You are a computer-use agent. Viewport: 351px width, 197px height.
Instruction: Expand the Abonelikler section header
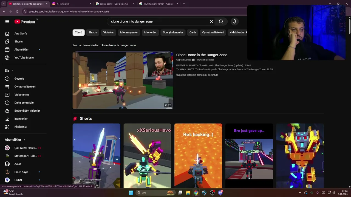[15, 140]
